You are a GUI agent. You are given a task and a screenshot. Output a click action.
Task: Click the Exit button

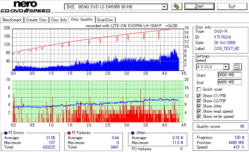232,6
